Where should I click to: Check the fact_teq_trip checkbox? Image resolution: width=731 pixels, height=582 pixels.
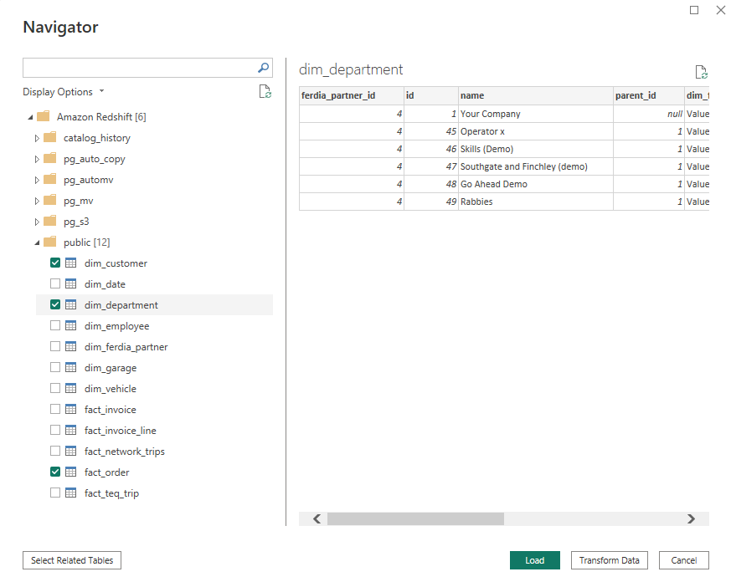tap(55, 493)
